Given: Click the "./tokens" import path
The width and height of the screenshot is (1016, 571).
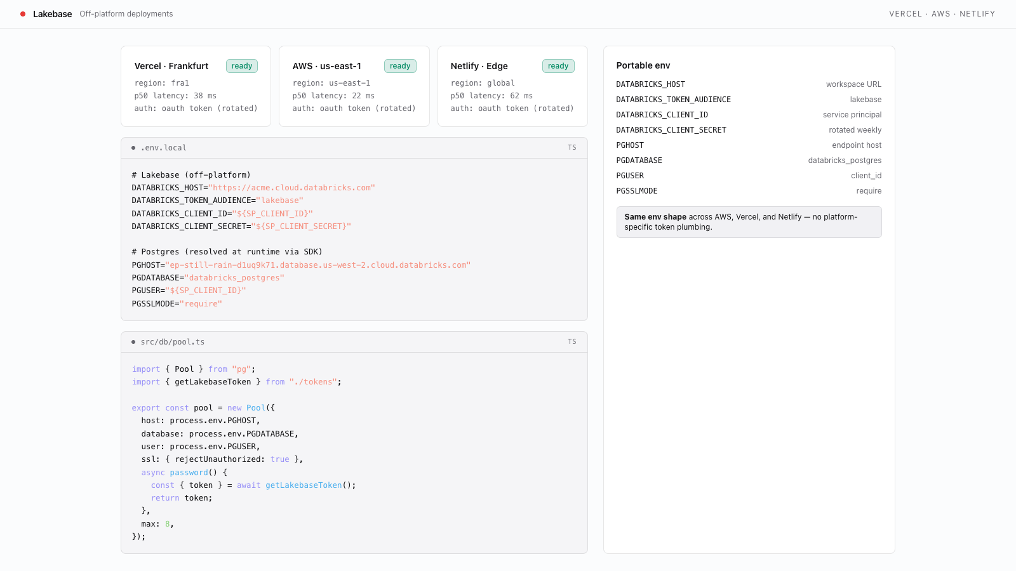Looking at the screenshot, I should click(313, 382).
